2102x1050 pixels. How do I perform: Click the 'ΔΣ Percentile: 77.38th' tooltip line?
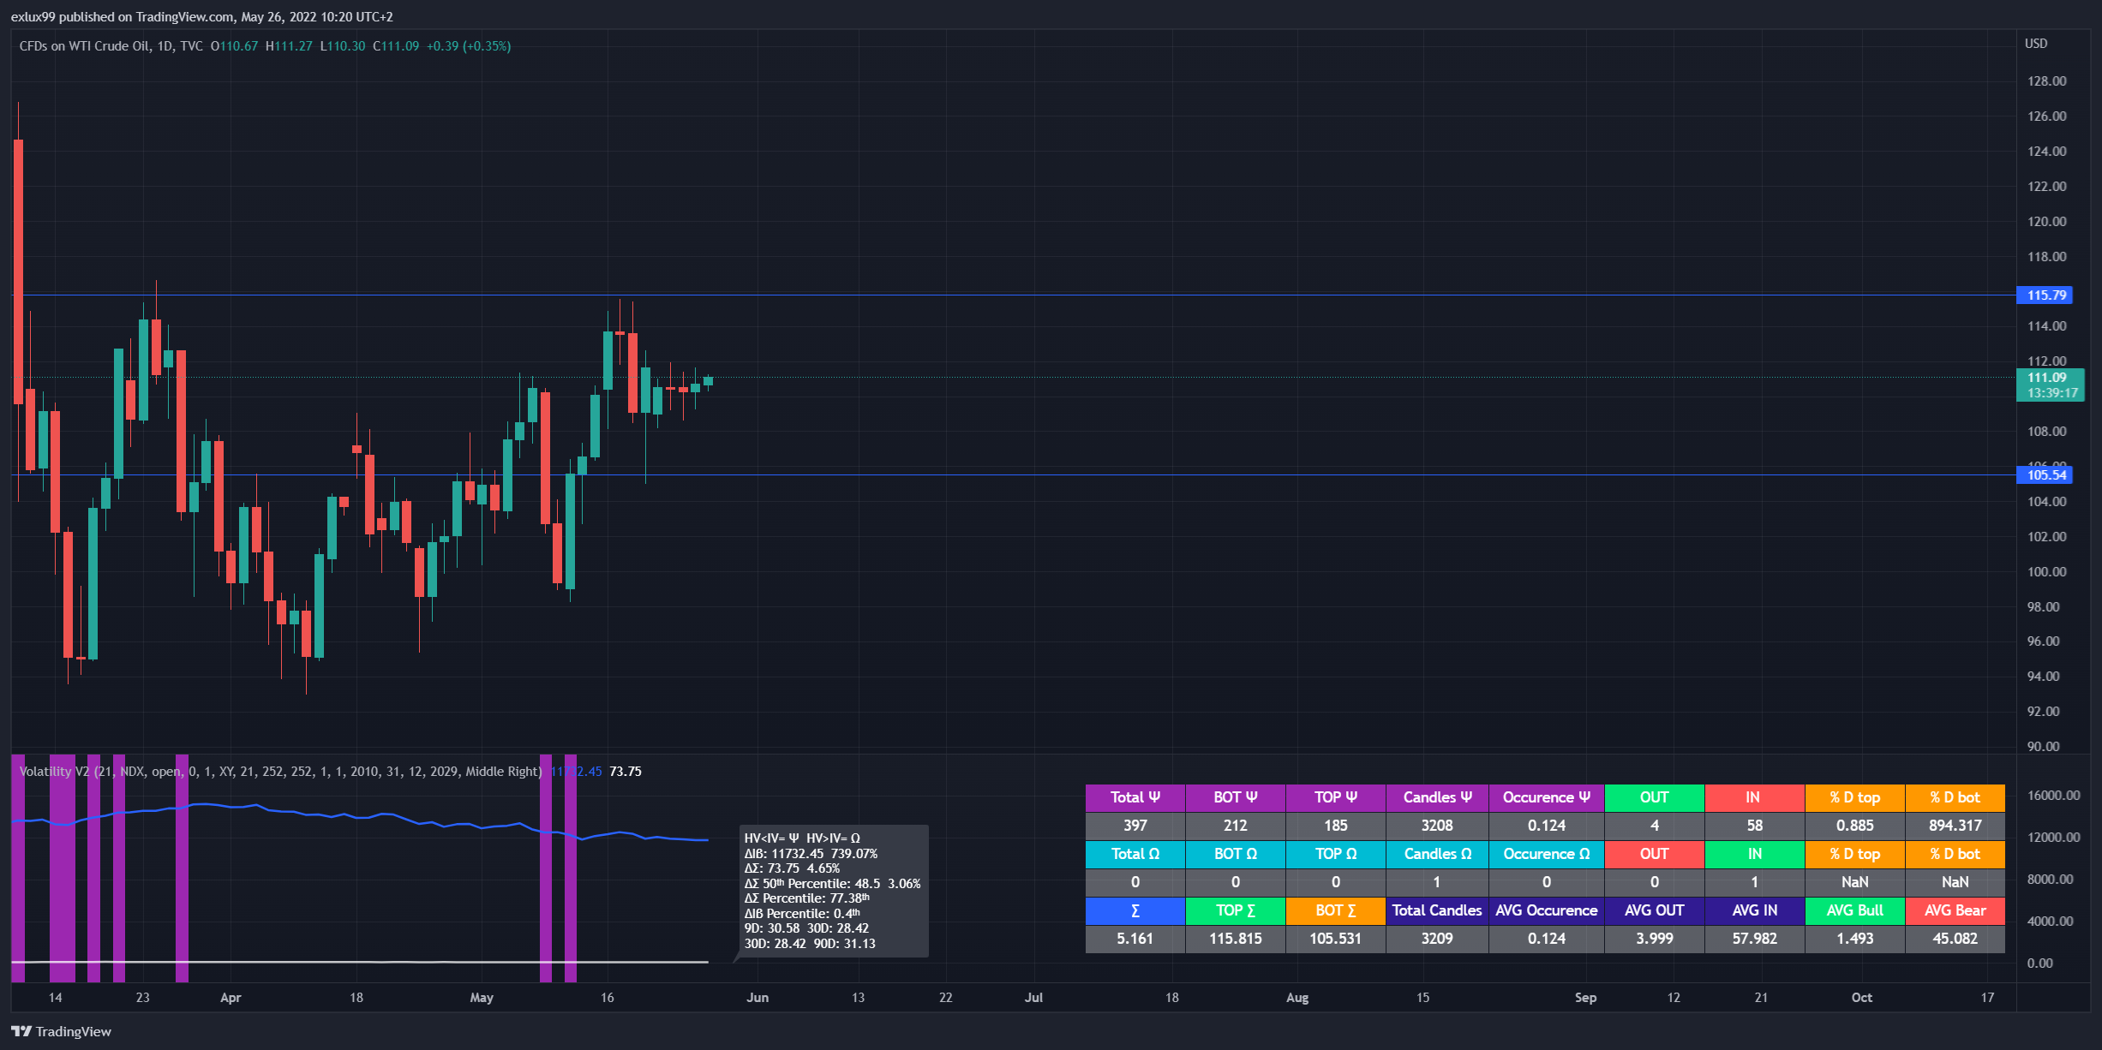coord(806,898)
